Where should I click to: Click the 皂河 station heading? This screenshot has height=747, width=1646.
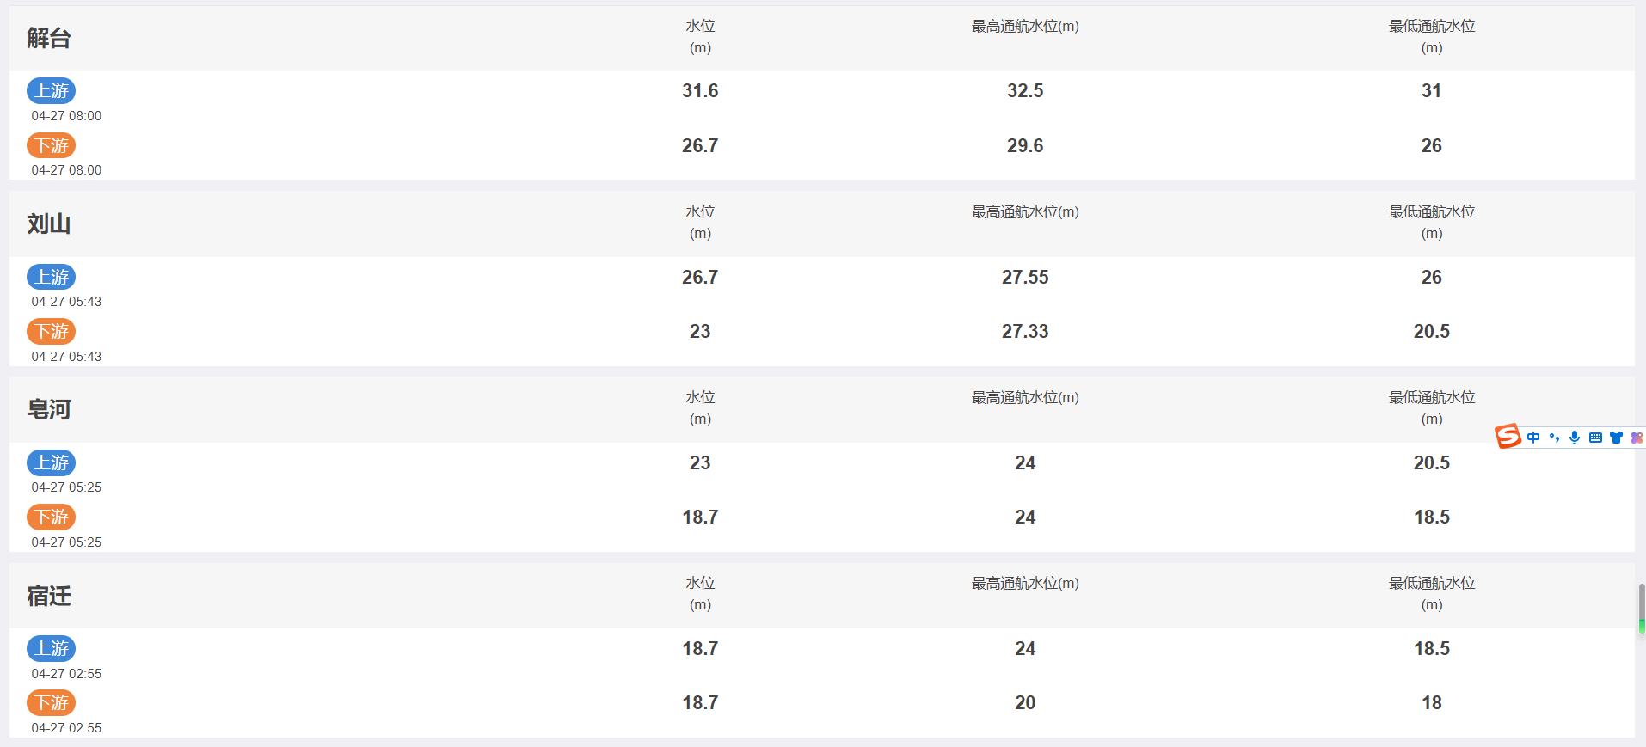49,409
